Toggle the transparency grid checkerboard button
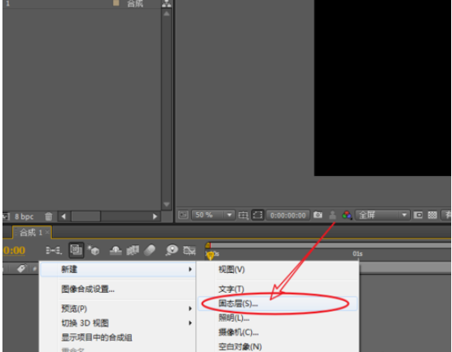 (x=432, y=215)
